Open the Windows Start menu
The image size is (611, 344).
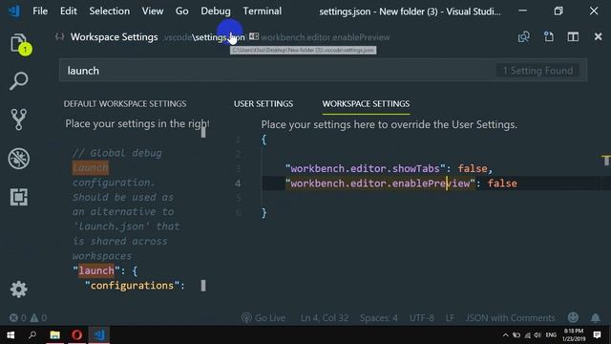(x=11, y=335)
